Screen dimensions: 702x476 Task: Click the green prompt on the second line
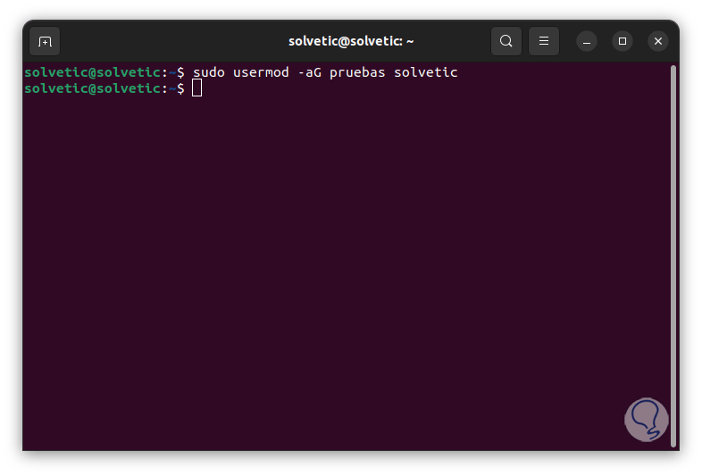96,88
